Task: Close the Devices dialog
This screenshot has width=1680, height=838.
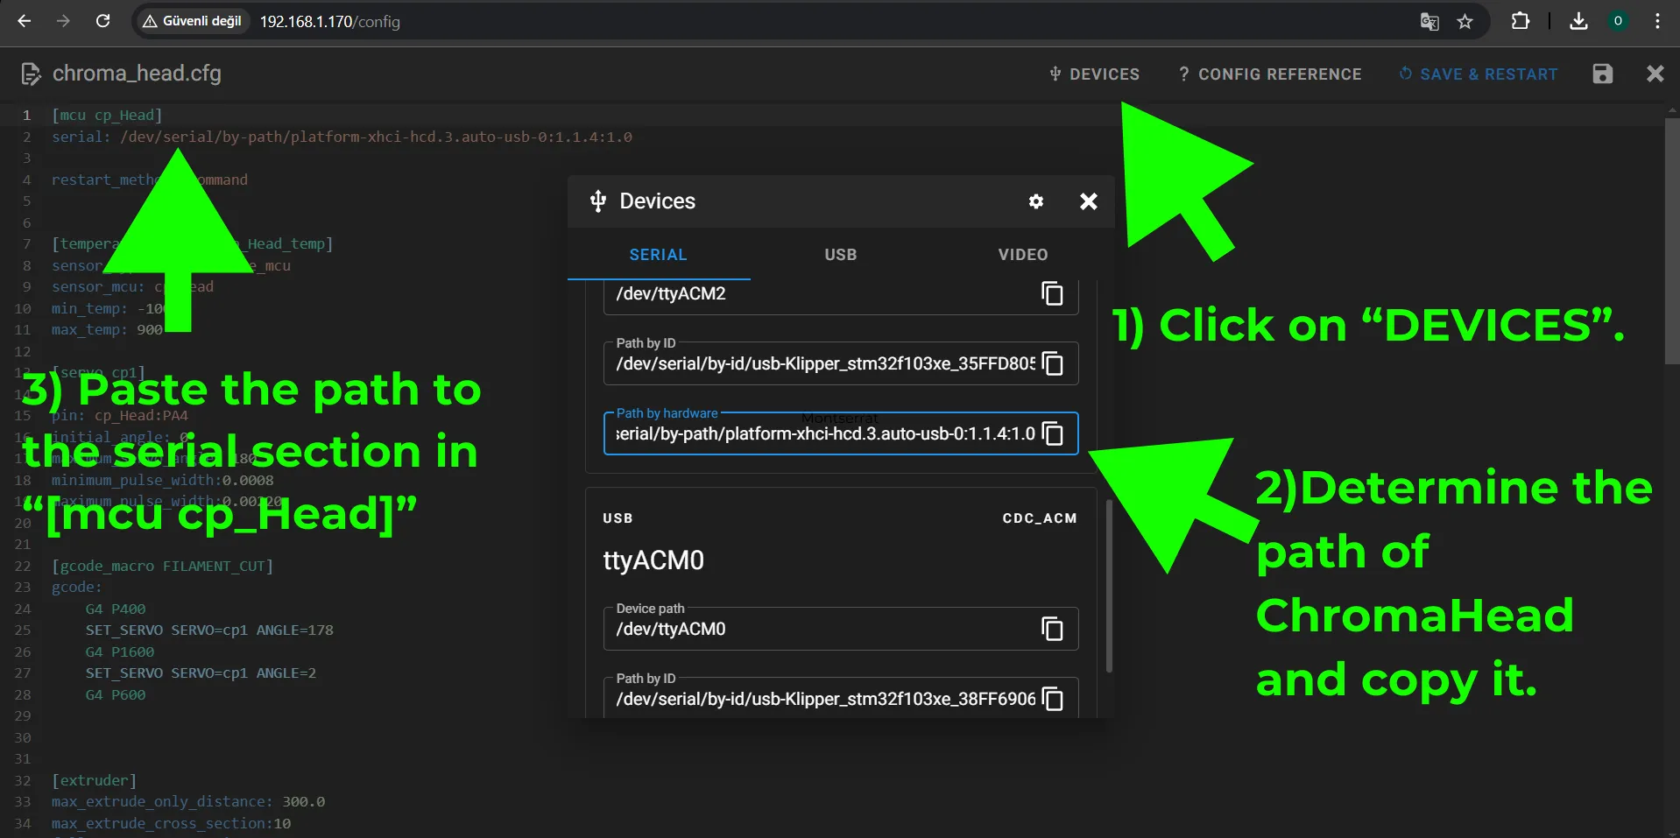Action: 1088,201
